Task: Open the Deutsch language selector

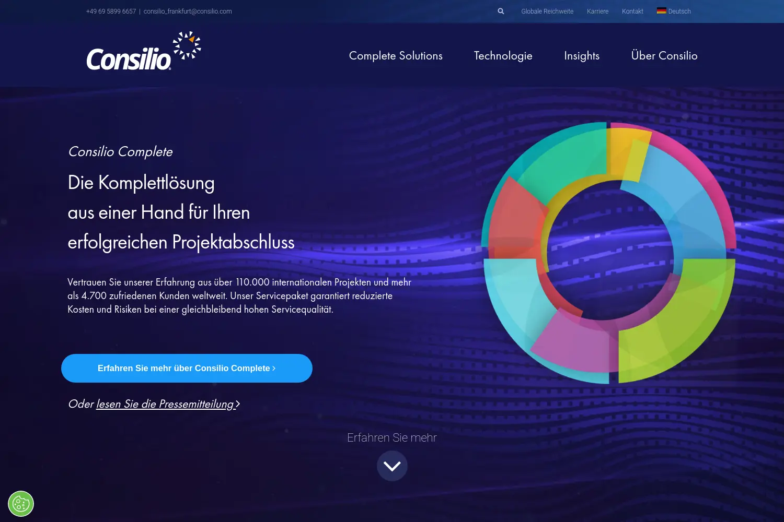Action: 674,11
